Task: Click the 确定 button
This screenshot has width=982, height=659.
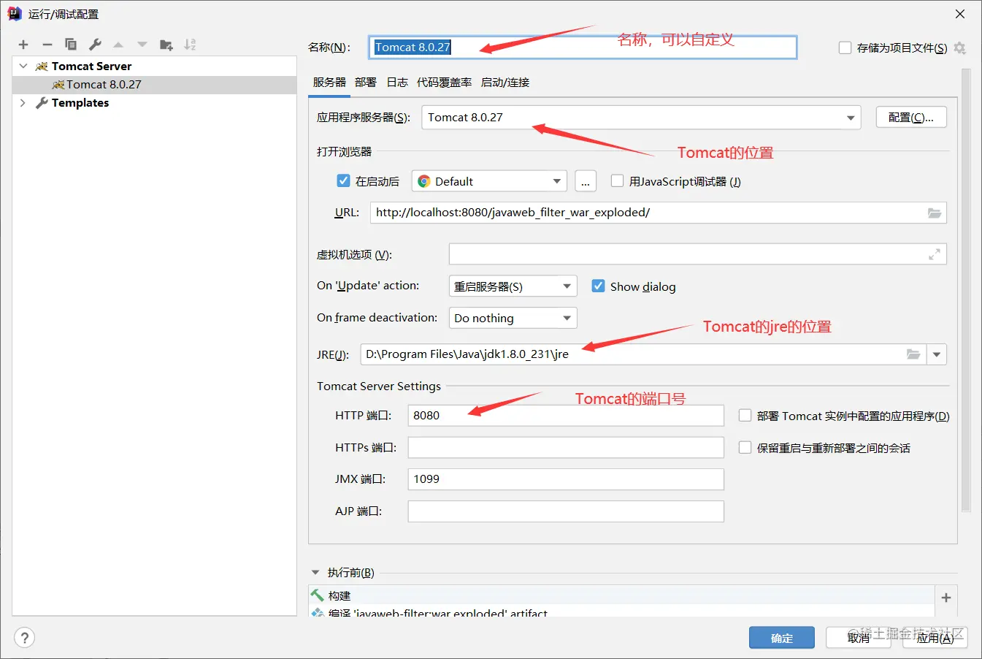Action: (782, 638)
